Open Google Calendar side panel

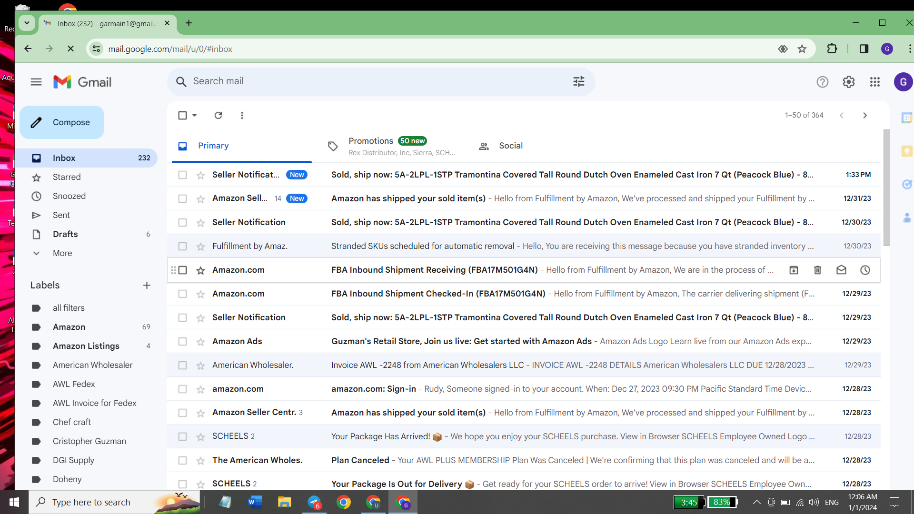(x=907, y=118)
